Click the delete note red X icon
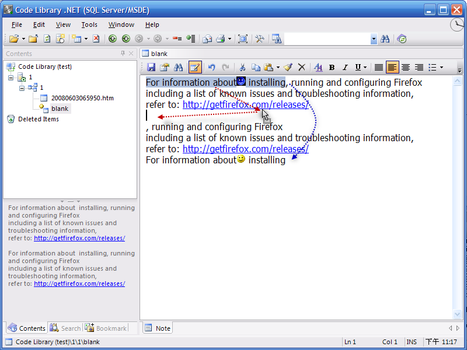 pyautogui.click(x=96, y=38)
